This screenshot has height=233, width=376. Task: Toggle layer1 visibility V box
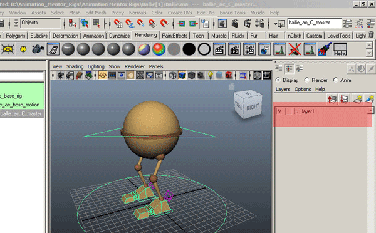click(279, 111)
